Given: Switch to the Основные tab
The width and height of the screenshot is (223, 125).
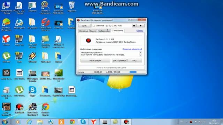Looking at the screenshot, I should tap(84, 31).
